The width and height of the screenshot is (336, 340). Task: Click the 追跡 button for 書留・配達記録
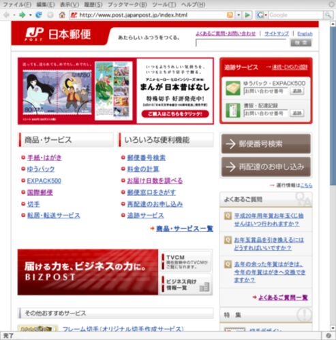coord(297,113)
